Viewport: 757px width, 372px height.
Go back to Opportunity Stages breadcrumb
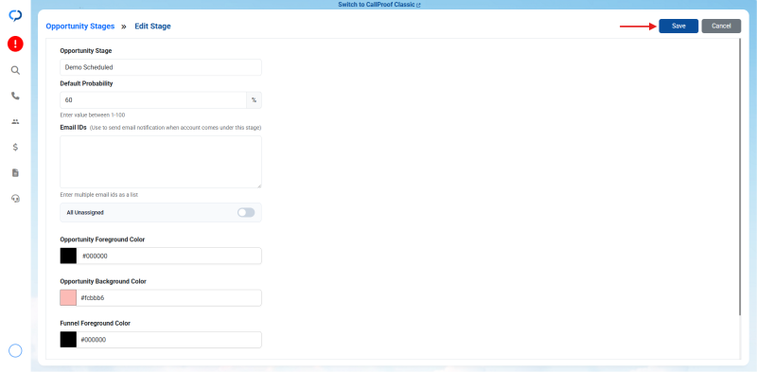click(80, 27)
